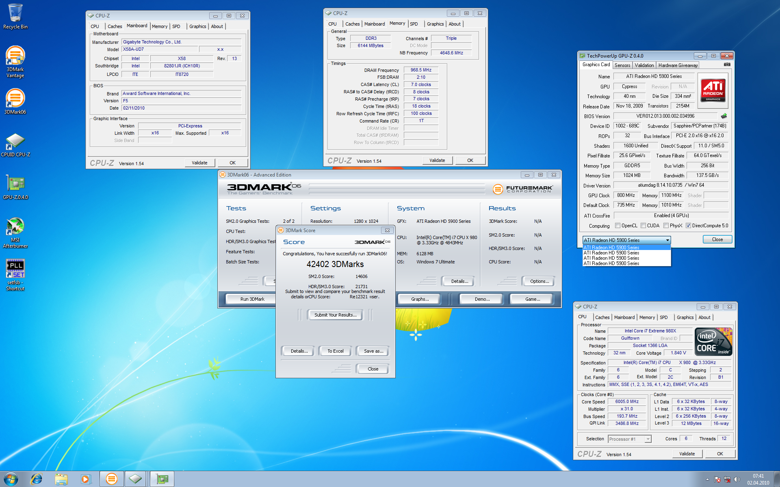Close the 3DMark Score dialog with Close button

[x=373, y=369]
